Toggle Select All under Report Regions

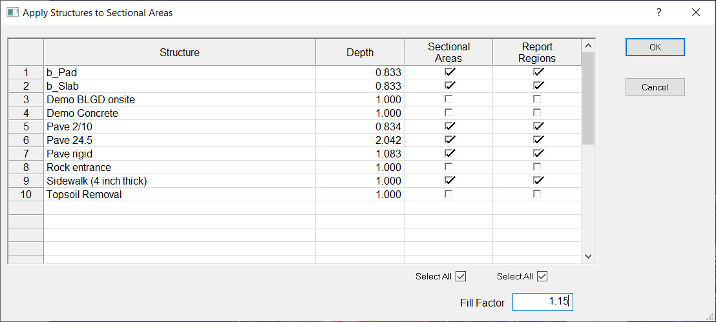click(x=542, y=276)
